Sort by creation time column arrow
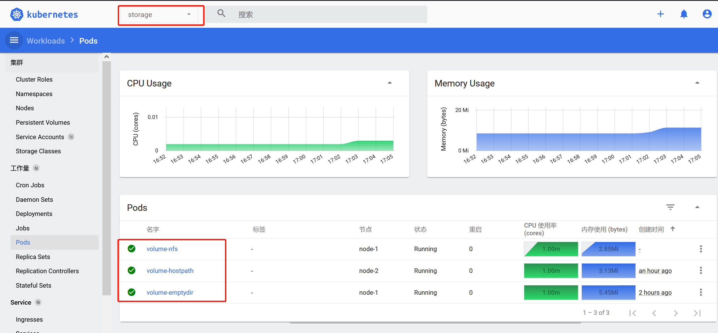 (x=673, y=229)
